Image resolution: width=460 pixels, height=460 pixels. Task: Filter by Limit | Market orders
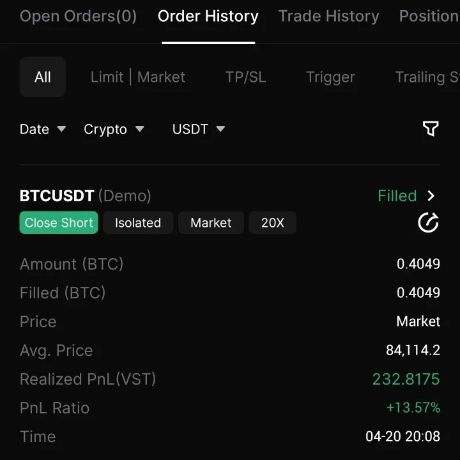138,77
